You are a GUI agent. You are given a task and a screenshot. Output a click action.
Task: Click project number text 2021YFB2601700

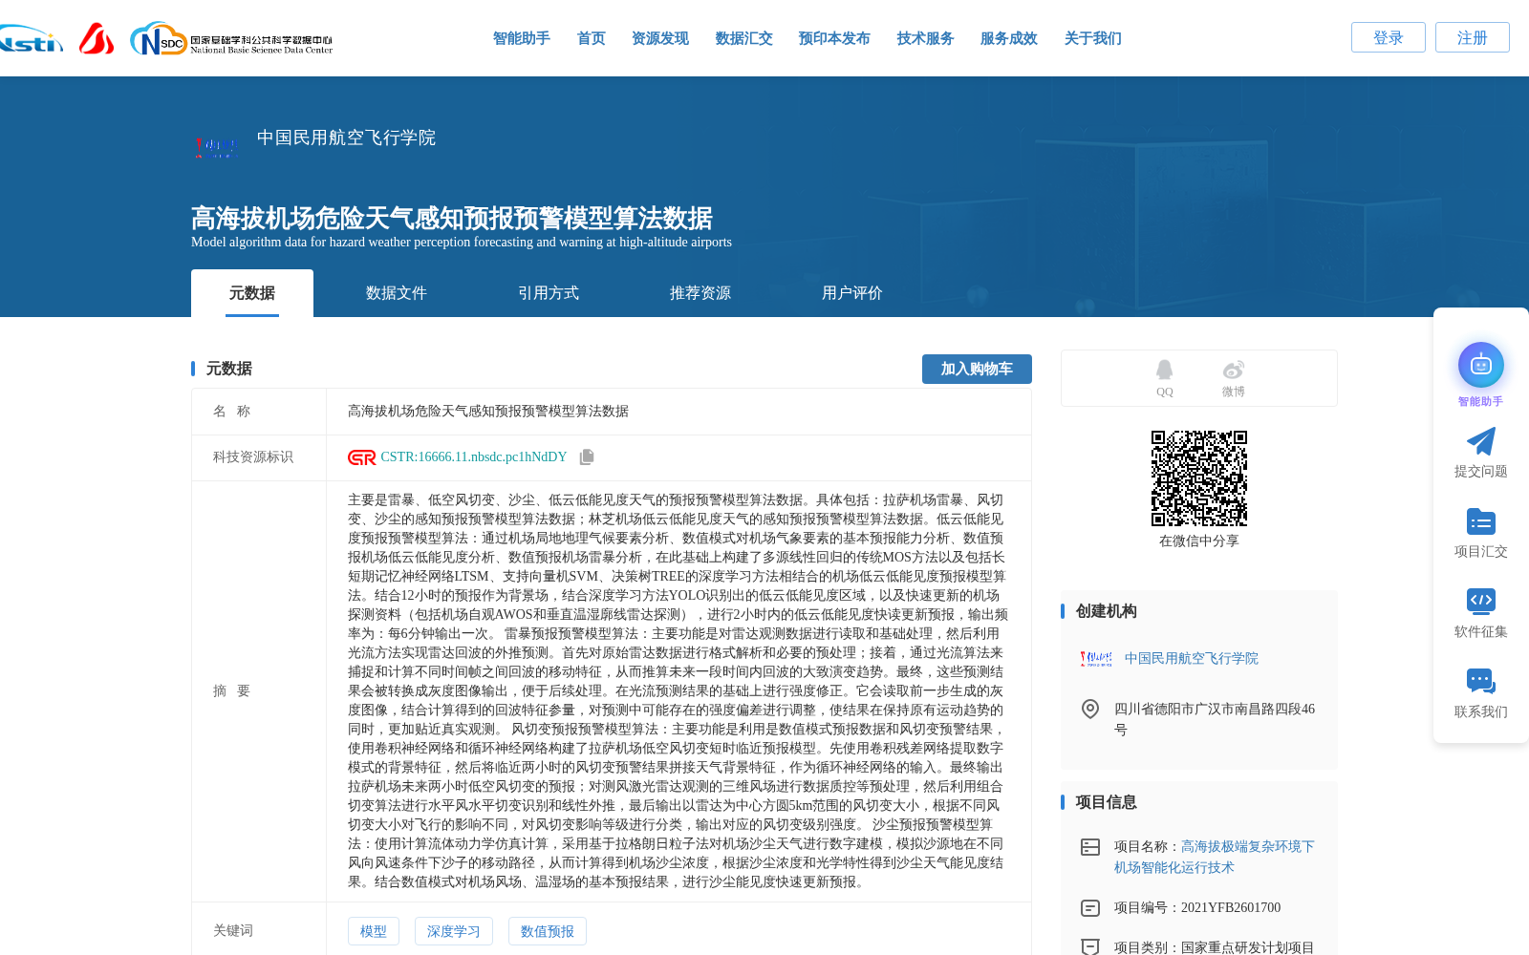pyautogui.click(x=1231, y=908)
